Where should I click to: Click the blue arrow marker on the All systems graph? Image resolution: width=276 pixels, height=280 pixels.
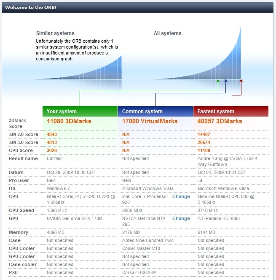tap(225, 81)
